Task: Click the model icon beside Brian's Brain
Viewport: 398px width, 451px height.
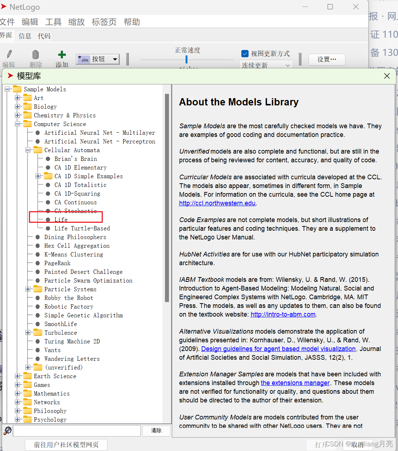Action: (x=48, y=159)
